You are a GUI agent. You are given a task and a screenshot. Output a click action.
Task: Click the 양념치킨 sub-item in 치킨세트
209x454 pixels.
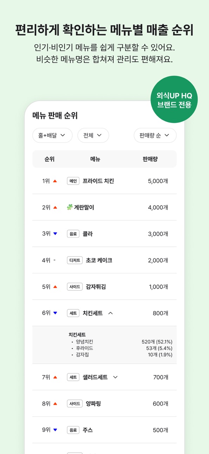85,342
